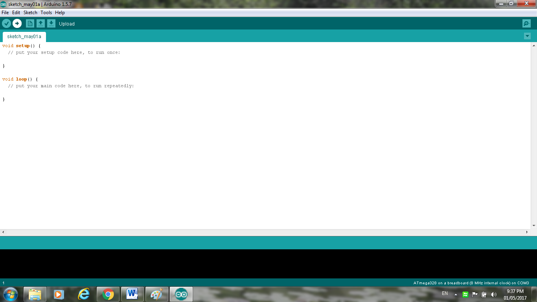
Task: Open the File menu
Action: click(5, 13)
